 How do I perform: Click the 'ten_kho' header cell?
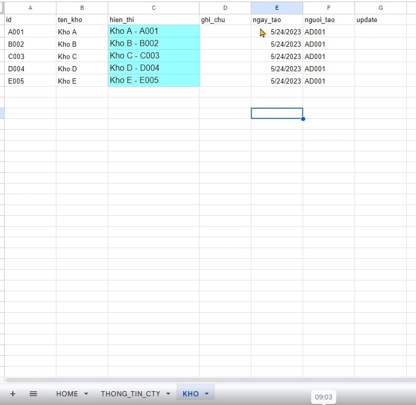[x=82, y=19]
